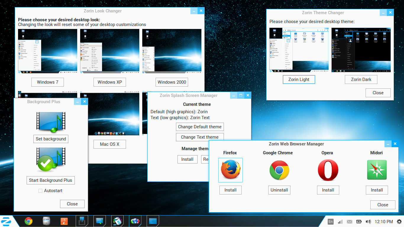Viewport: 404px width, 227px height.
Task: Click 'Please choose your desired desktop theme:' text
Action: point(312,22)
